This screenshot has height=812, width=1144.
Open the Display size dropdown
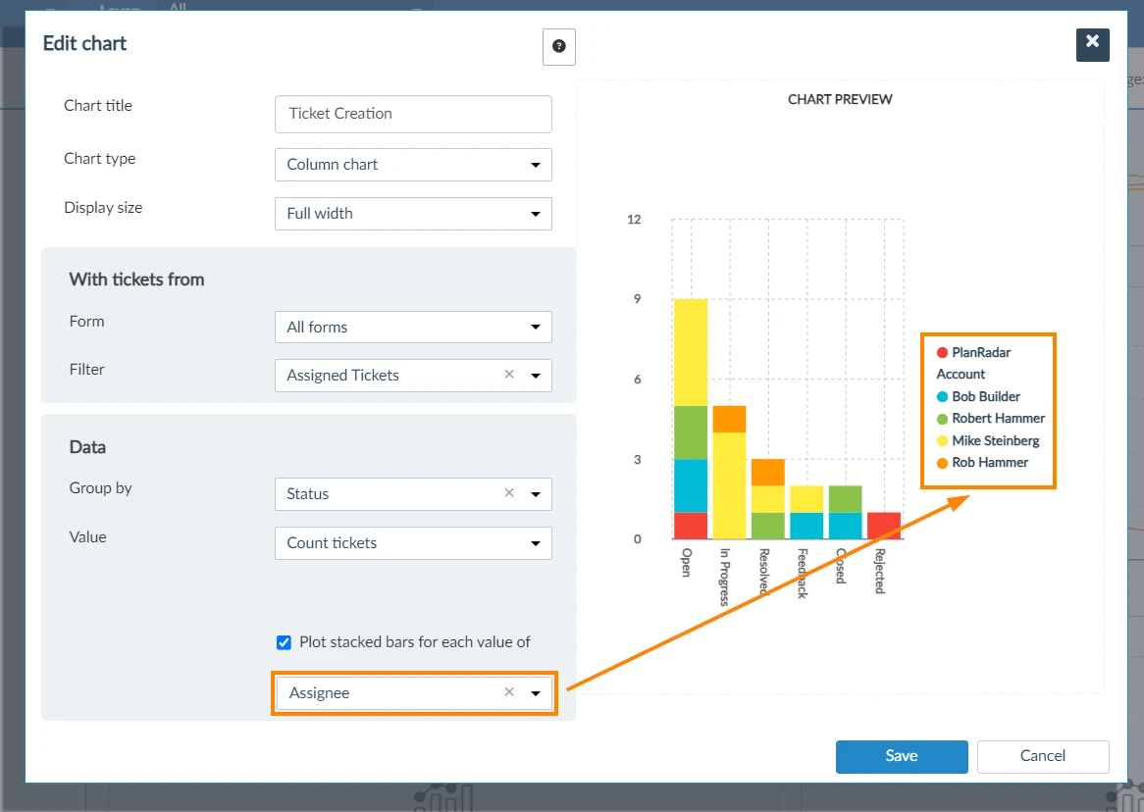413,214
